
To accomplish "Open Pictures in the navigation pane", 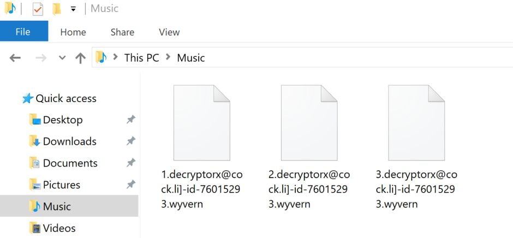I will click(61, 185).
